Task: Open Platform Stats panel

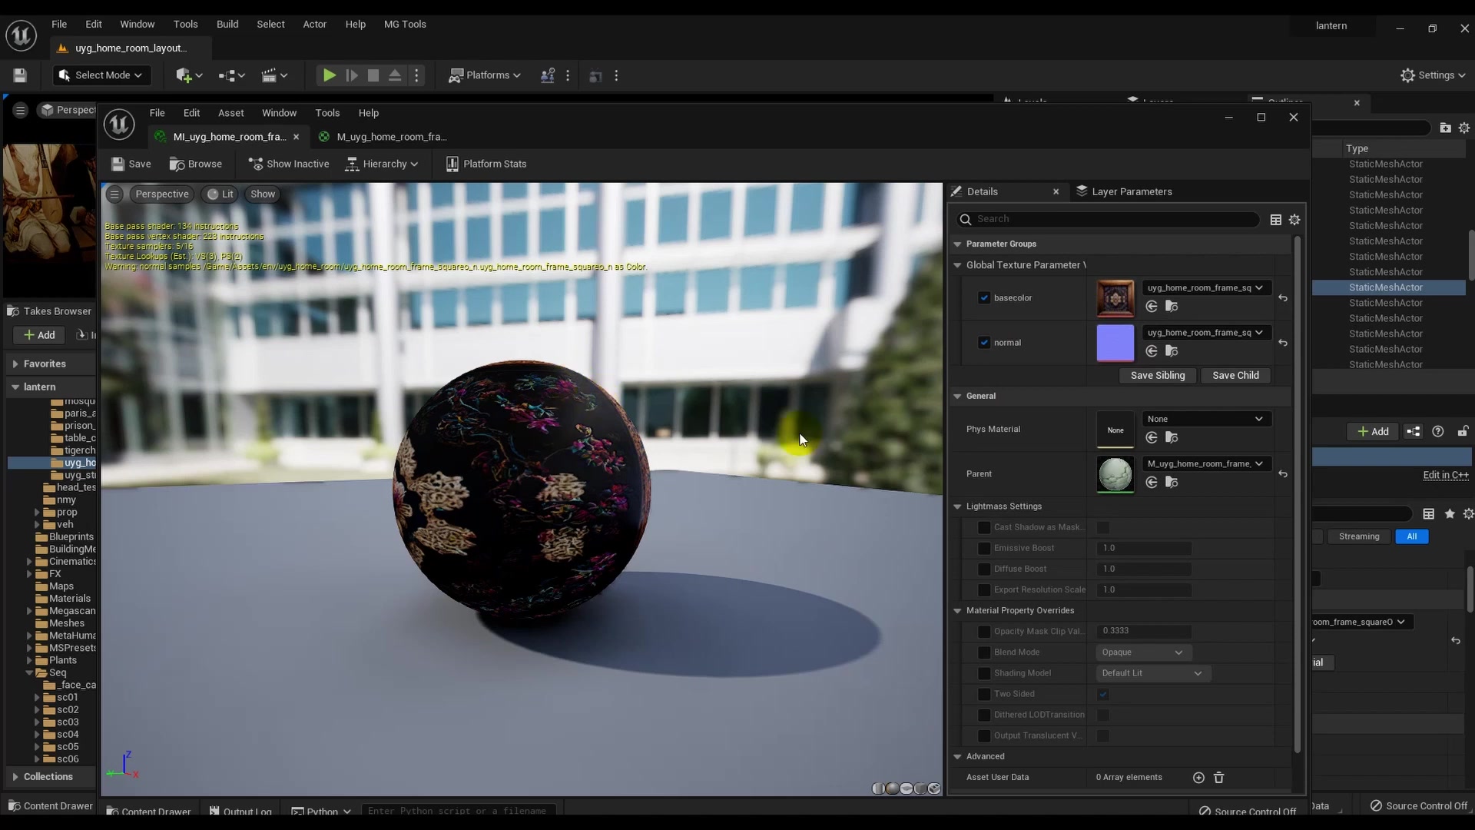Action: (x=486, y=164)
